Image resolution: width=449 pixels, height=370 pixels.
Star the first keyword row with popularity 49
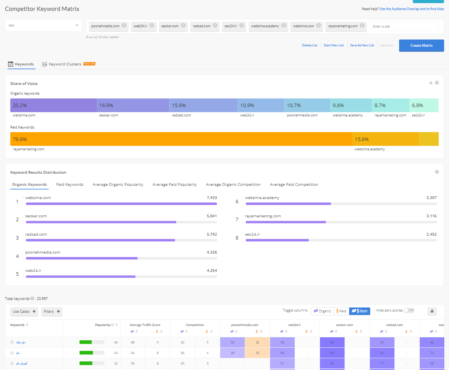12,342
